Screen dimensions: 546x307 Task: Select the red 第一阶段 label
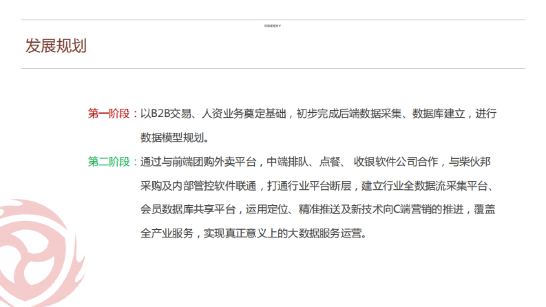pyautogui.click(x=109, y=115)
